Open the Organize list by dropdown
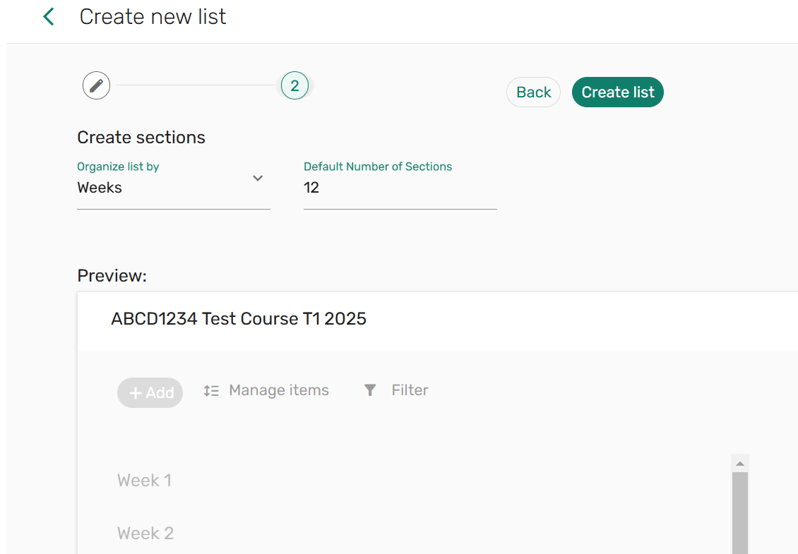 (x=173, y=187)
